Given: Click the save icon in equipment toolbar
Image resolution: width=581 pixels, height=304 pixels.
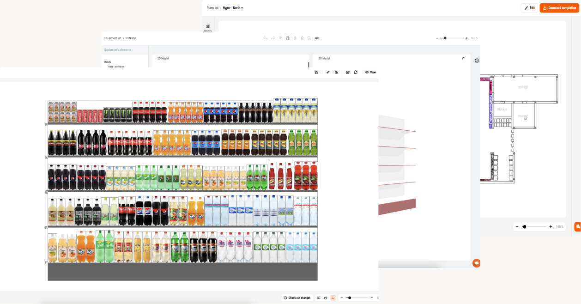Looking at the screenshot, I should 309,38.
